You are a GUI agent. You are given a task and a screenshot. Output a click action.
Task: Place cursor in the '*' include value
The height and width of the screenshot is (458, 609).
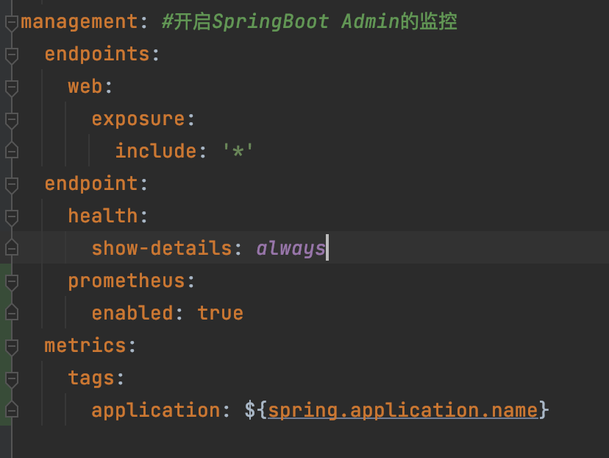pyautogui.click(x=238, y=151)
